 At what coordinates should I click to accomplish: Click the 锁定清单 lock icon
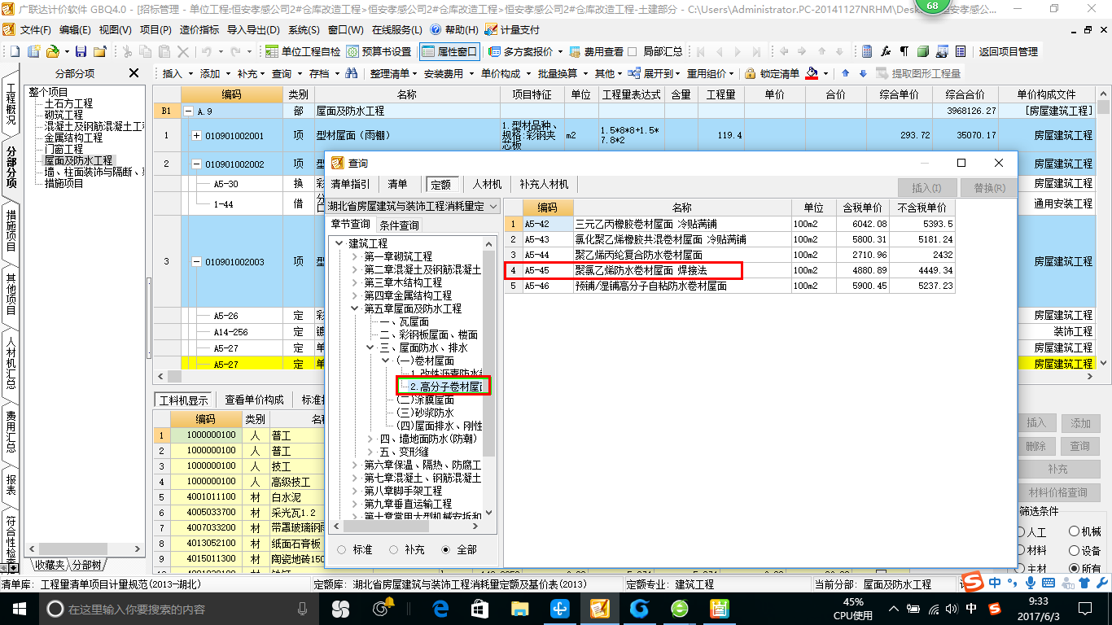pos(751,73)
